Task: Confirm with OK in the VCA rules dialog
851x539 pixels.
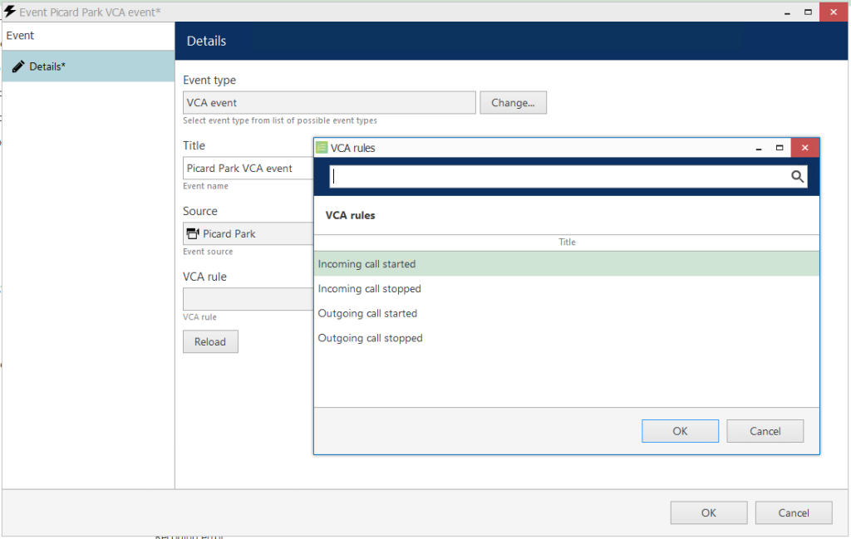Action: coord(680,431)
